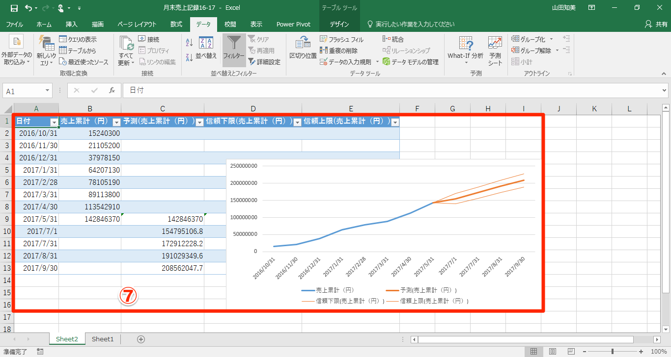Switch to ホーム tab

coord(44,24)
